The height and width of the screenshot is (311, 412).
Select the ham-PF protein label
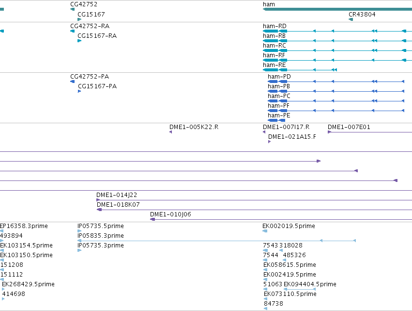coord(278,106)
